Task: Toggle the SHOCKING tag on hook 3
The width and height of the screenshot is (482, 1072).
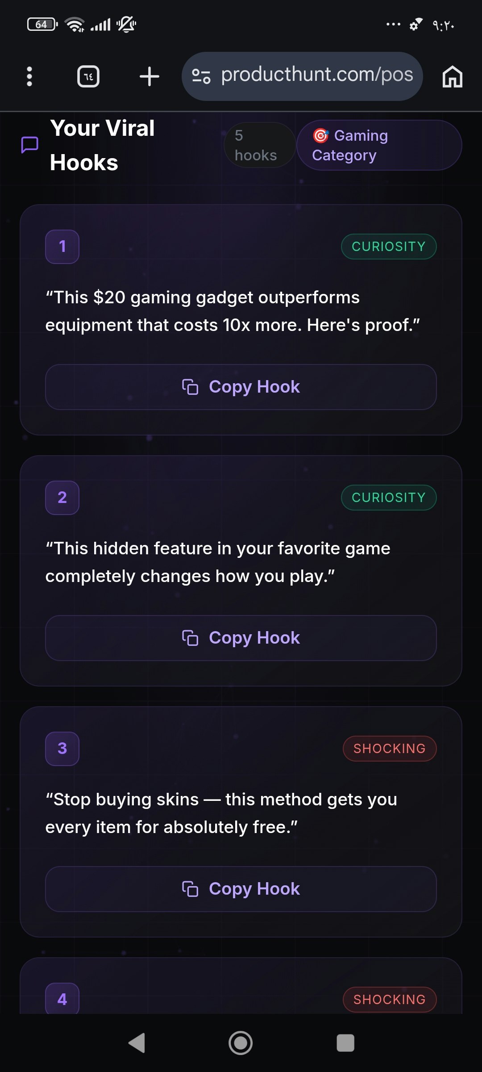Action: tap(389, 748)
